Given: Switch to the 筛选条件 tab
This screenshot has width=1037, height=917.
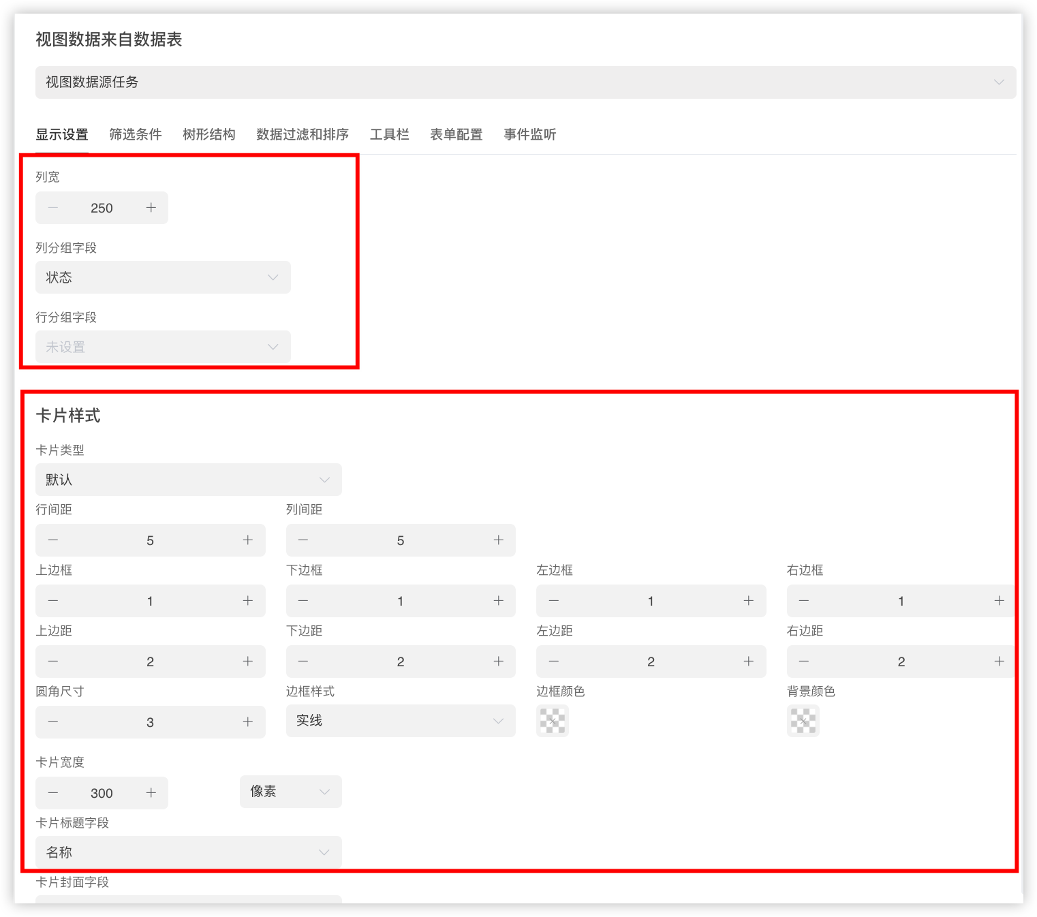Looking at the screenshot, I should (x=136, y=134).
